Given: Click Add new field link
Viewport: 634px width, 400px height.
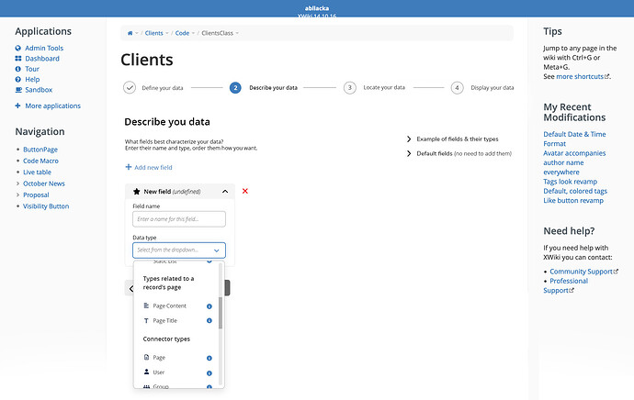Looking at the screenshot, I should tap(149, 167).
